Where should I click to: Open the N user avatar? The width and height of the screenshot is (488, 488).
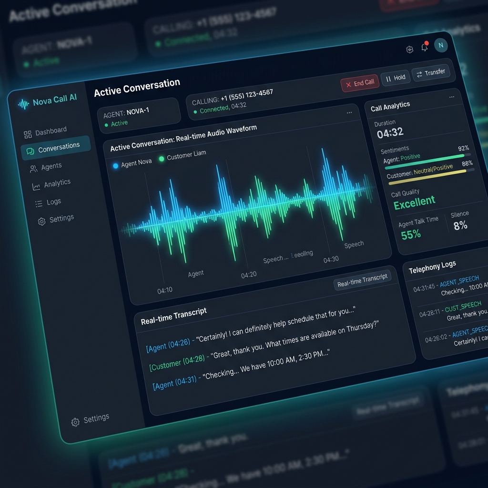coord(441,45)
